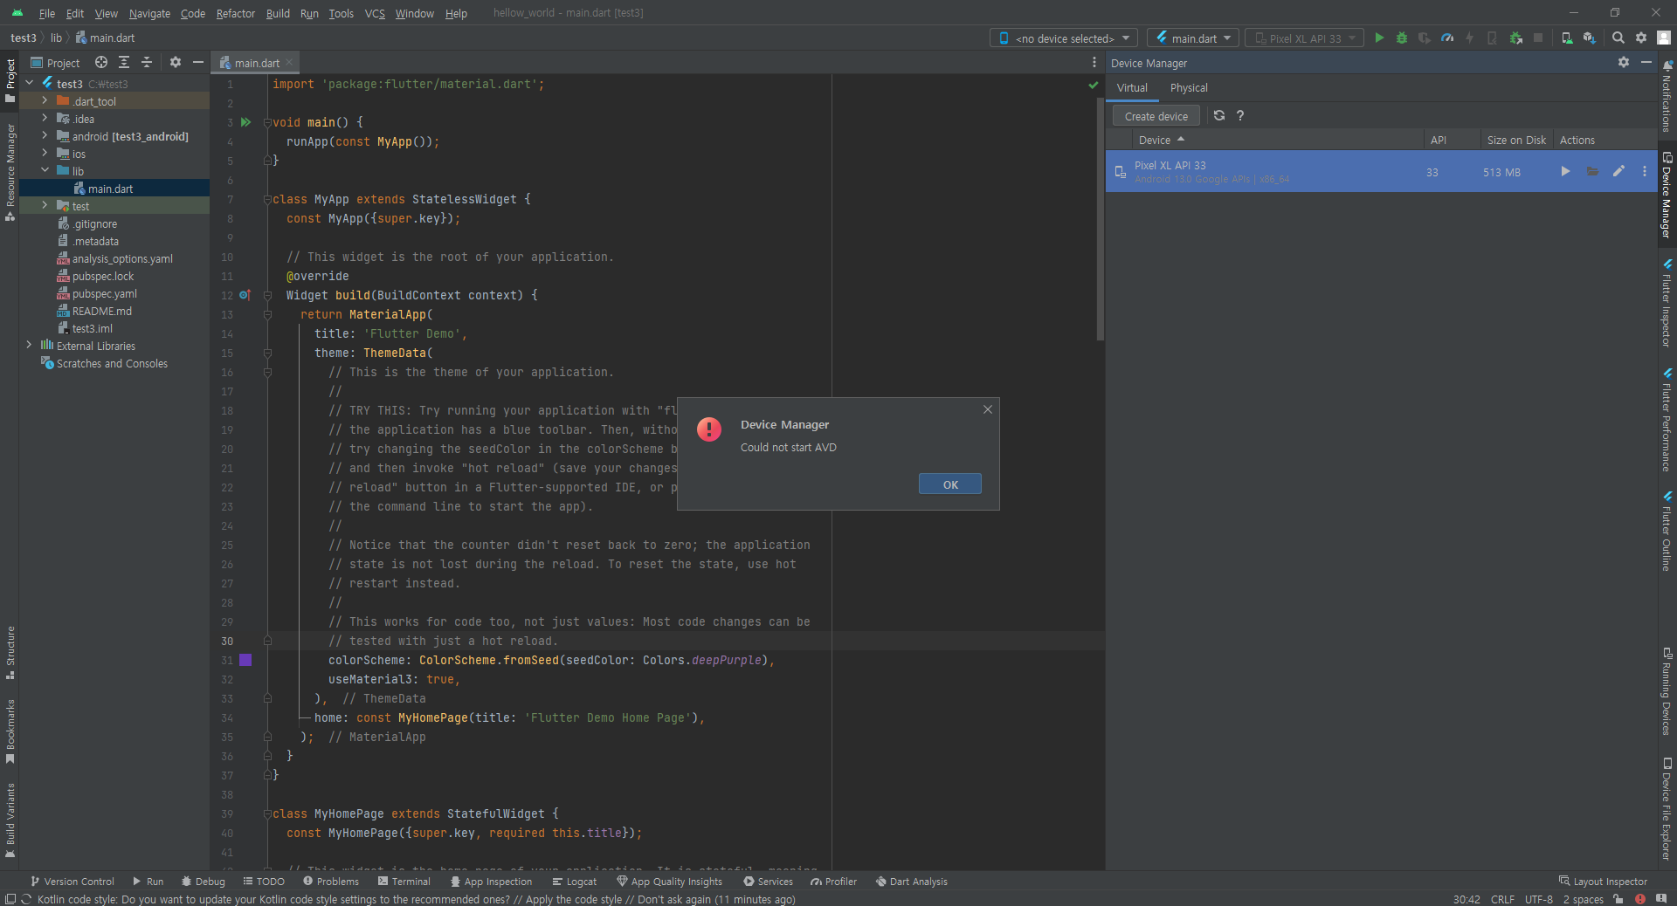The image size is (1677, 906).
Task: Click Expand All icon in Project panel
Action: coord(124,62)
